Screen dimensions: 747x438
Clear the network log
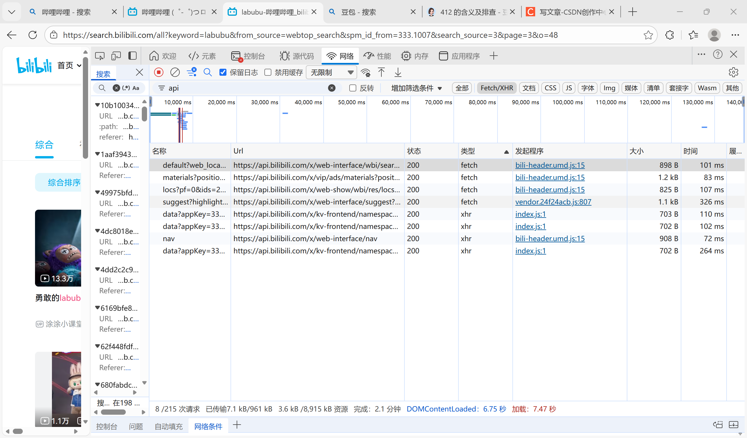click(x=175, y=72)
